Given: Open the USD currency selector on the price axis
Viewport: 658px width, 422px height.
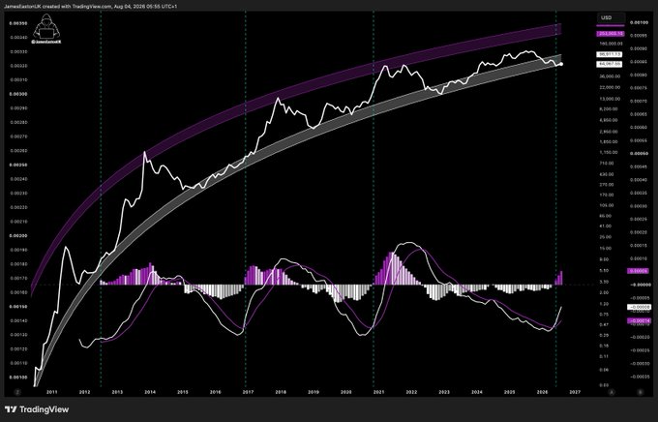Looking at the screenshot, I should [611, 17].
